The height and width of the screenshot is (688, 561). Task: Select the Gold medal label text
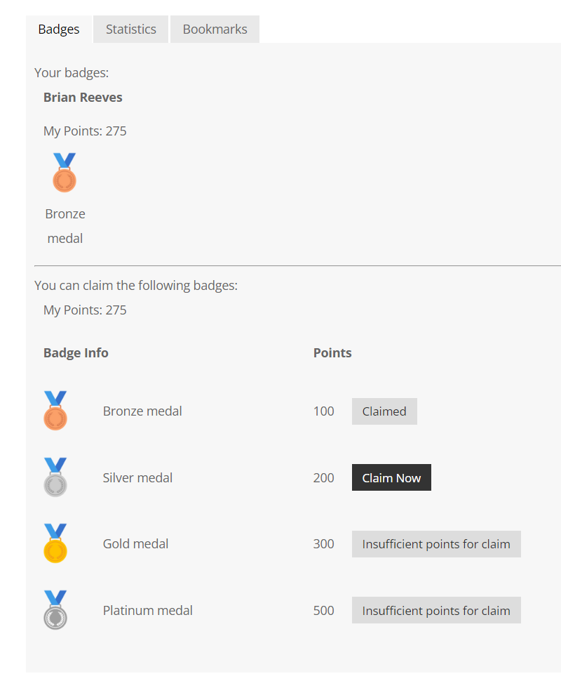pyautogui.click(x=135, y=544)
